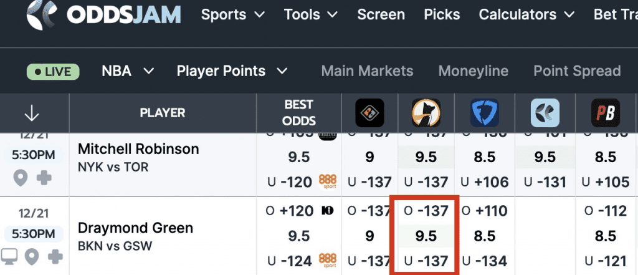Click the wolf-head sportsbook logo
This screenshot has height=275, width=638.
426,113
